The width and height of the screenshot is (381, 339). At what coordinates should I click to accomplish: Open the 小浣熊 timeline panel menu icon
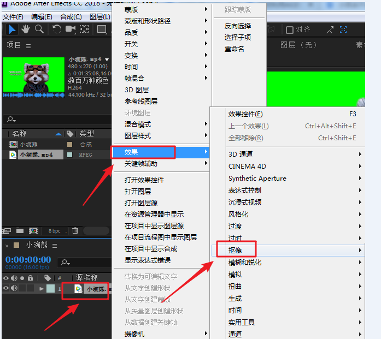click(x=55, y=246)
